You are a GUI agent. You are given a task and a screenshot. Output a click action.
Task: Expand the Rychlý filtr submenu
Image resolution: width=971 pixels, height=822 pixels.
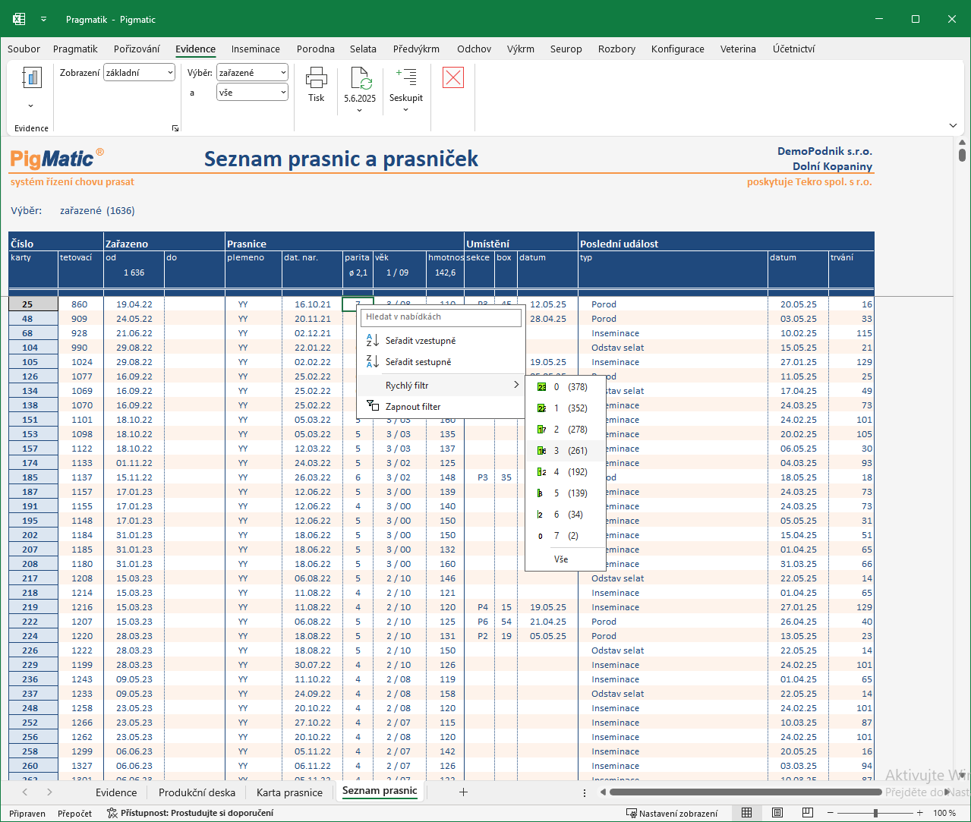(x=441, y=386)
